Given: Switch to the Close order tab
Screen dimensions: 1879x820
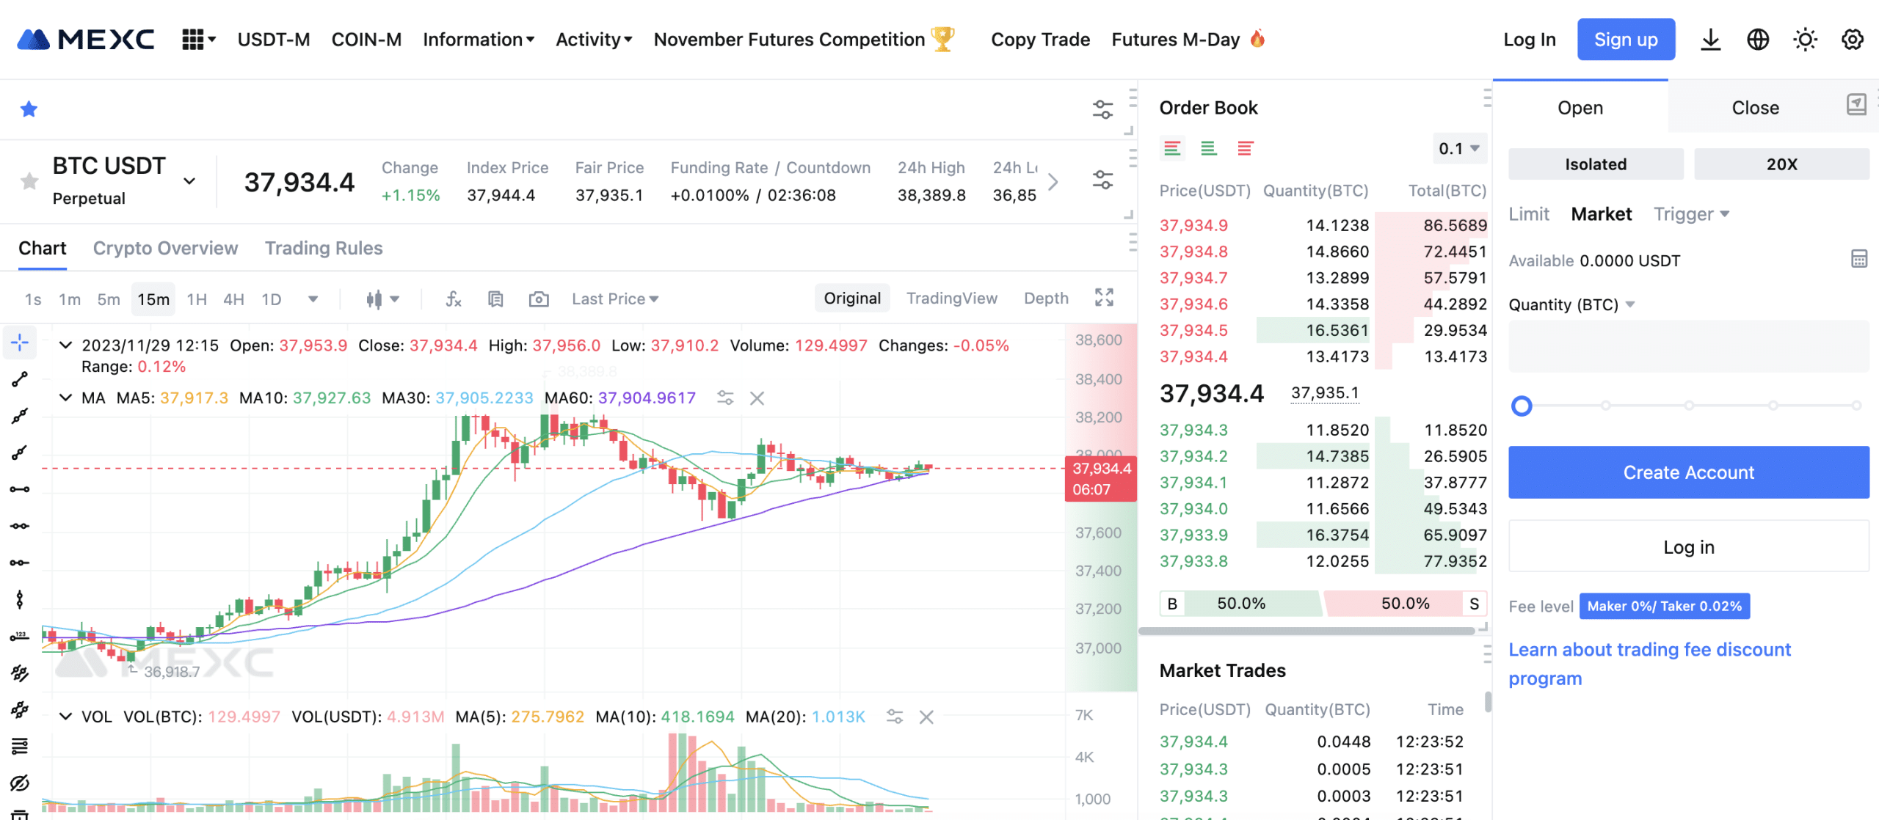Looking at the screenshot, I should (1753, 106).
